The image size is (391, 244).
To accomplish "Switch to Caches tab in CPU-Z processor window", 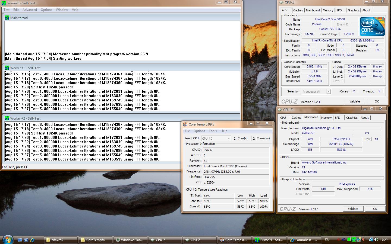I will point(298,10).
